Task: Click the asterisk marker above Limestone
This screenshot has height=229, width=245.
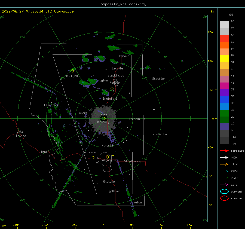Action: coord(51,103)
